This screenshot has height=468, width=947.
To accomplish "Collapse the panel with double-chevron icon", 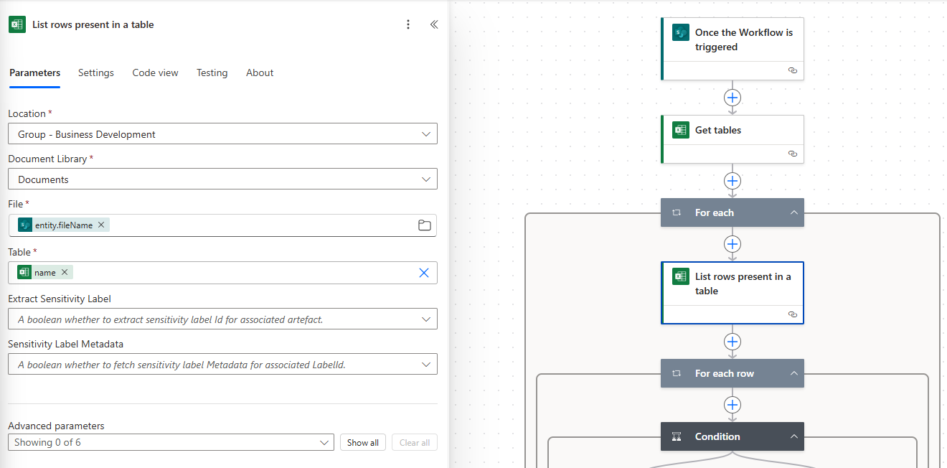I will pos(433,24).
